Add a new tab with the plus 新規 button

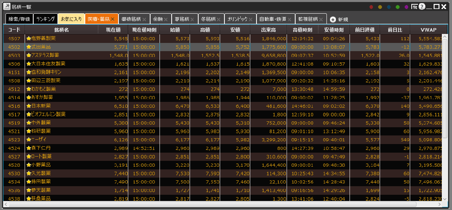point(339,20)
